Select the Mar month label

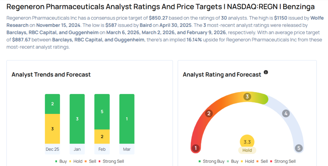pos(127,149)
